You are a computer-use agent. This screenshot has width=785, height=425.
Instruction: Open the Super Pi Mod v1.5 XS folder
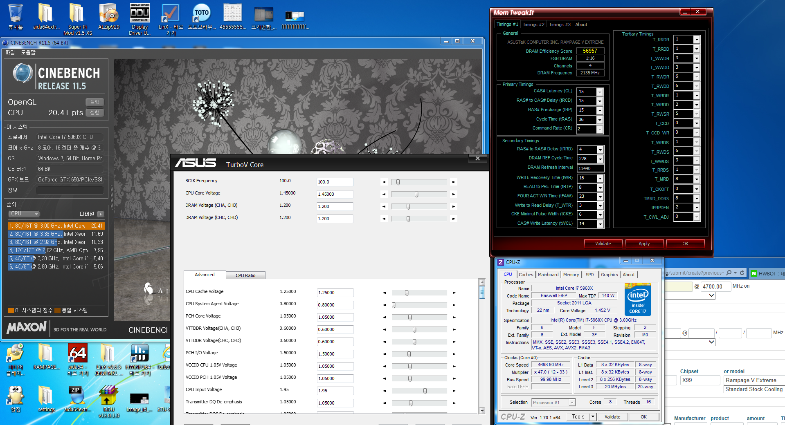tap(77, 18)
